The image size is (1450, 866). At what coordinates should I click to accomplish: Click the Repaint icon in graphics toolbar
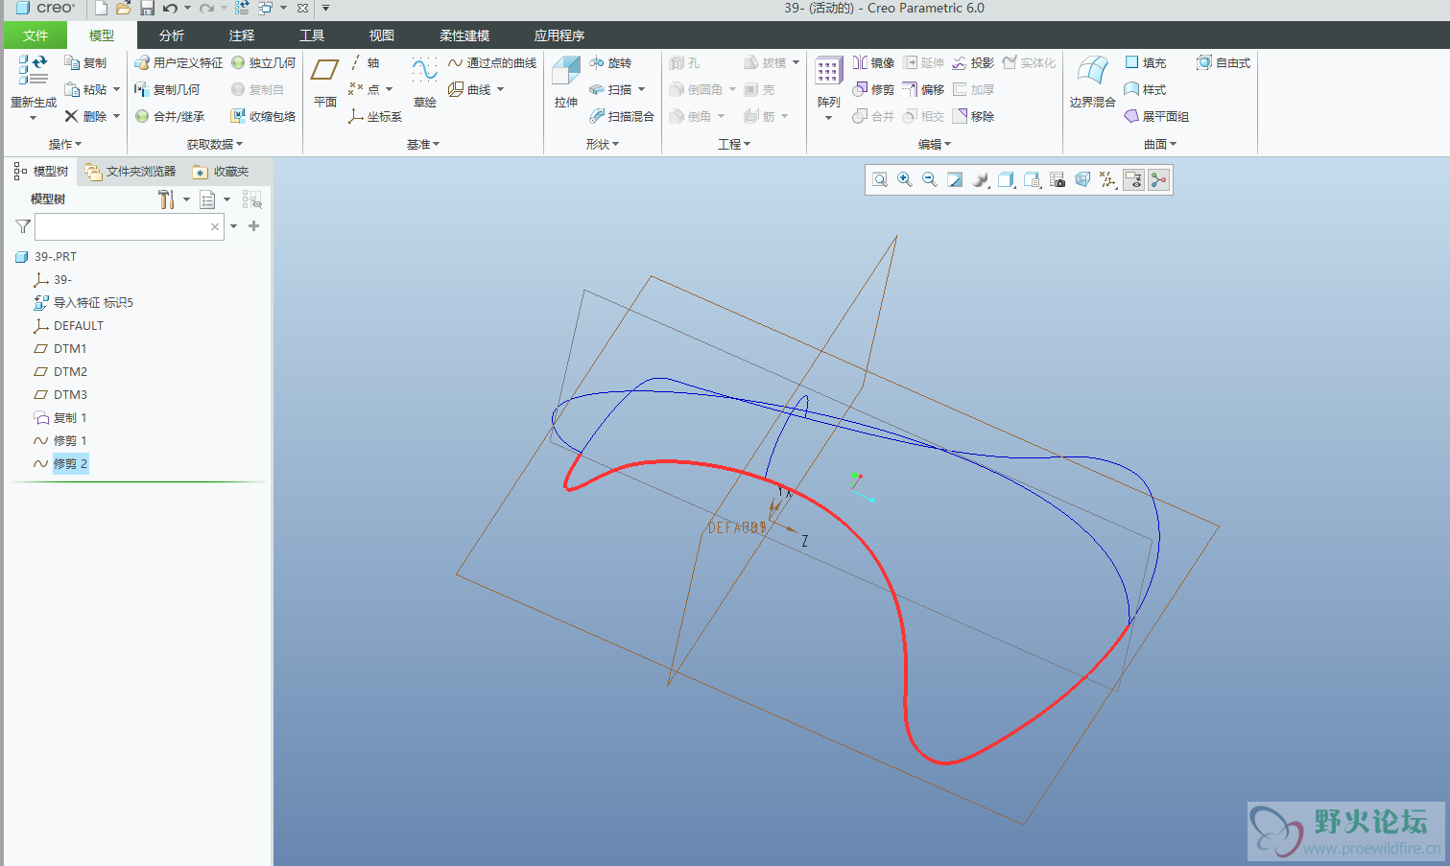click(x=955, y=179)
